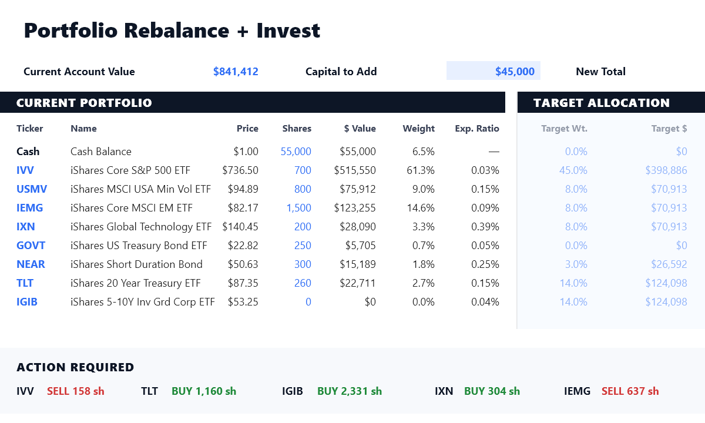Select the IGIB target weight 14.0%
This screenshot has height=423, width=705.
[573, 302]
